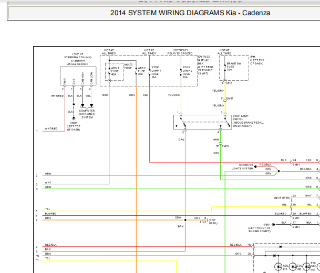Click the 'RED' label under Stop Lamp 1 fuse
Screen dimensions: 320x273
(x=146, y=95)
